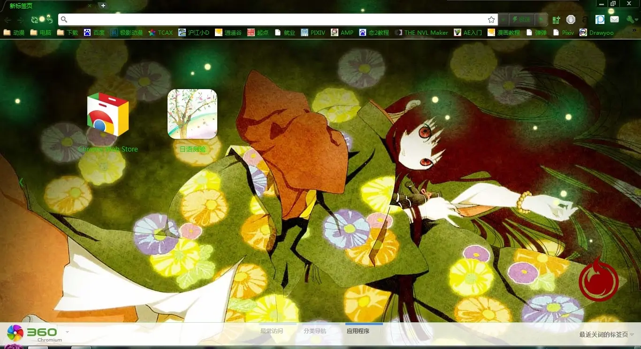
Task: Click inside the address bar
Action: (x=277, y=20)
